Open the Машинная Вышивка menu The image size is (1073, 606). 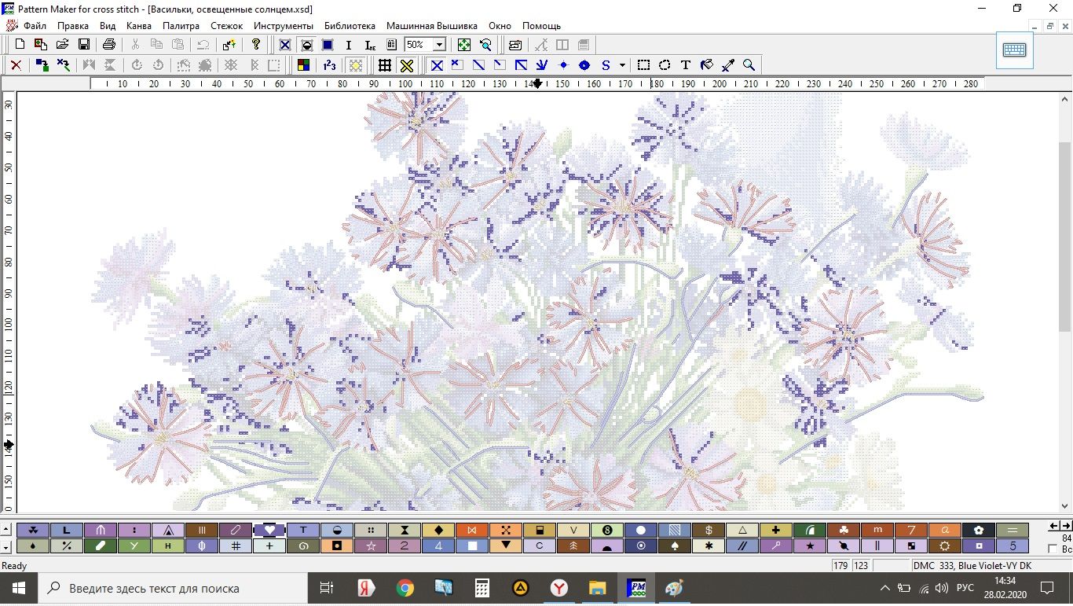[431, 26]
